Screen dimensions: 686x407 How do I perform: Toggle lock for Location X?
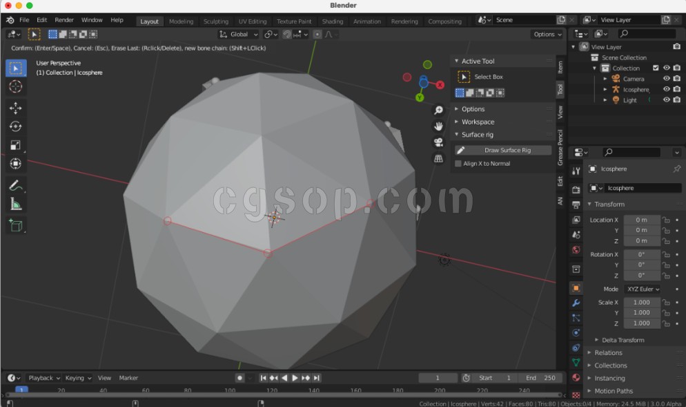pos(666,220)
